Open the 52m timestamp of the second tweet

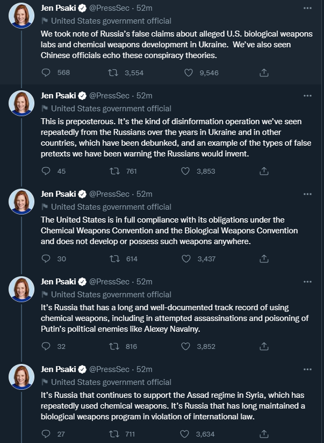(145, 96)
